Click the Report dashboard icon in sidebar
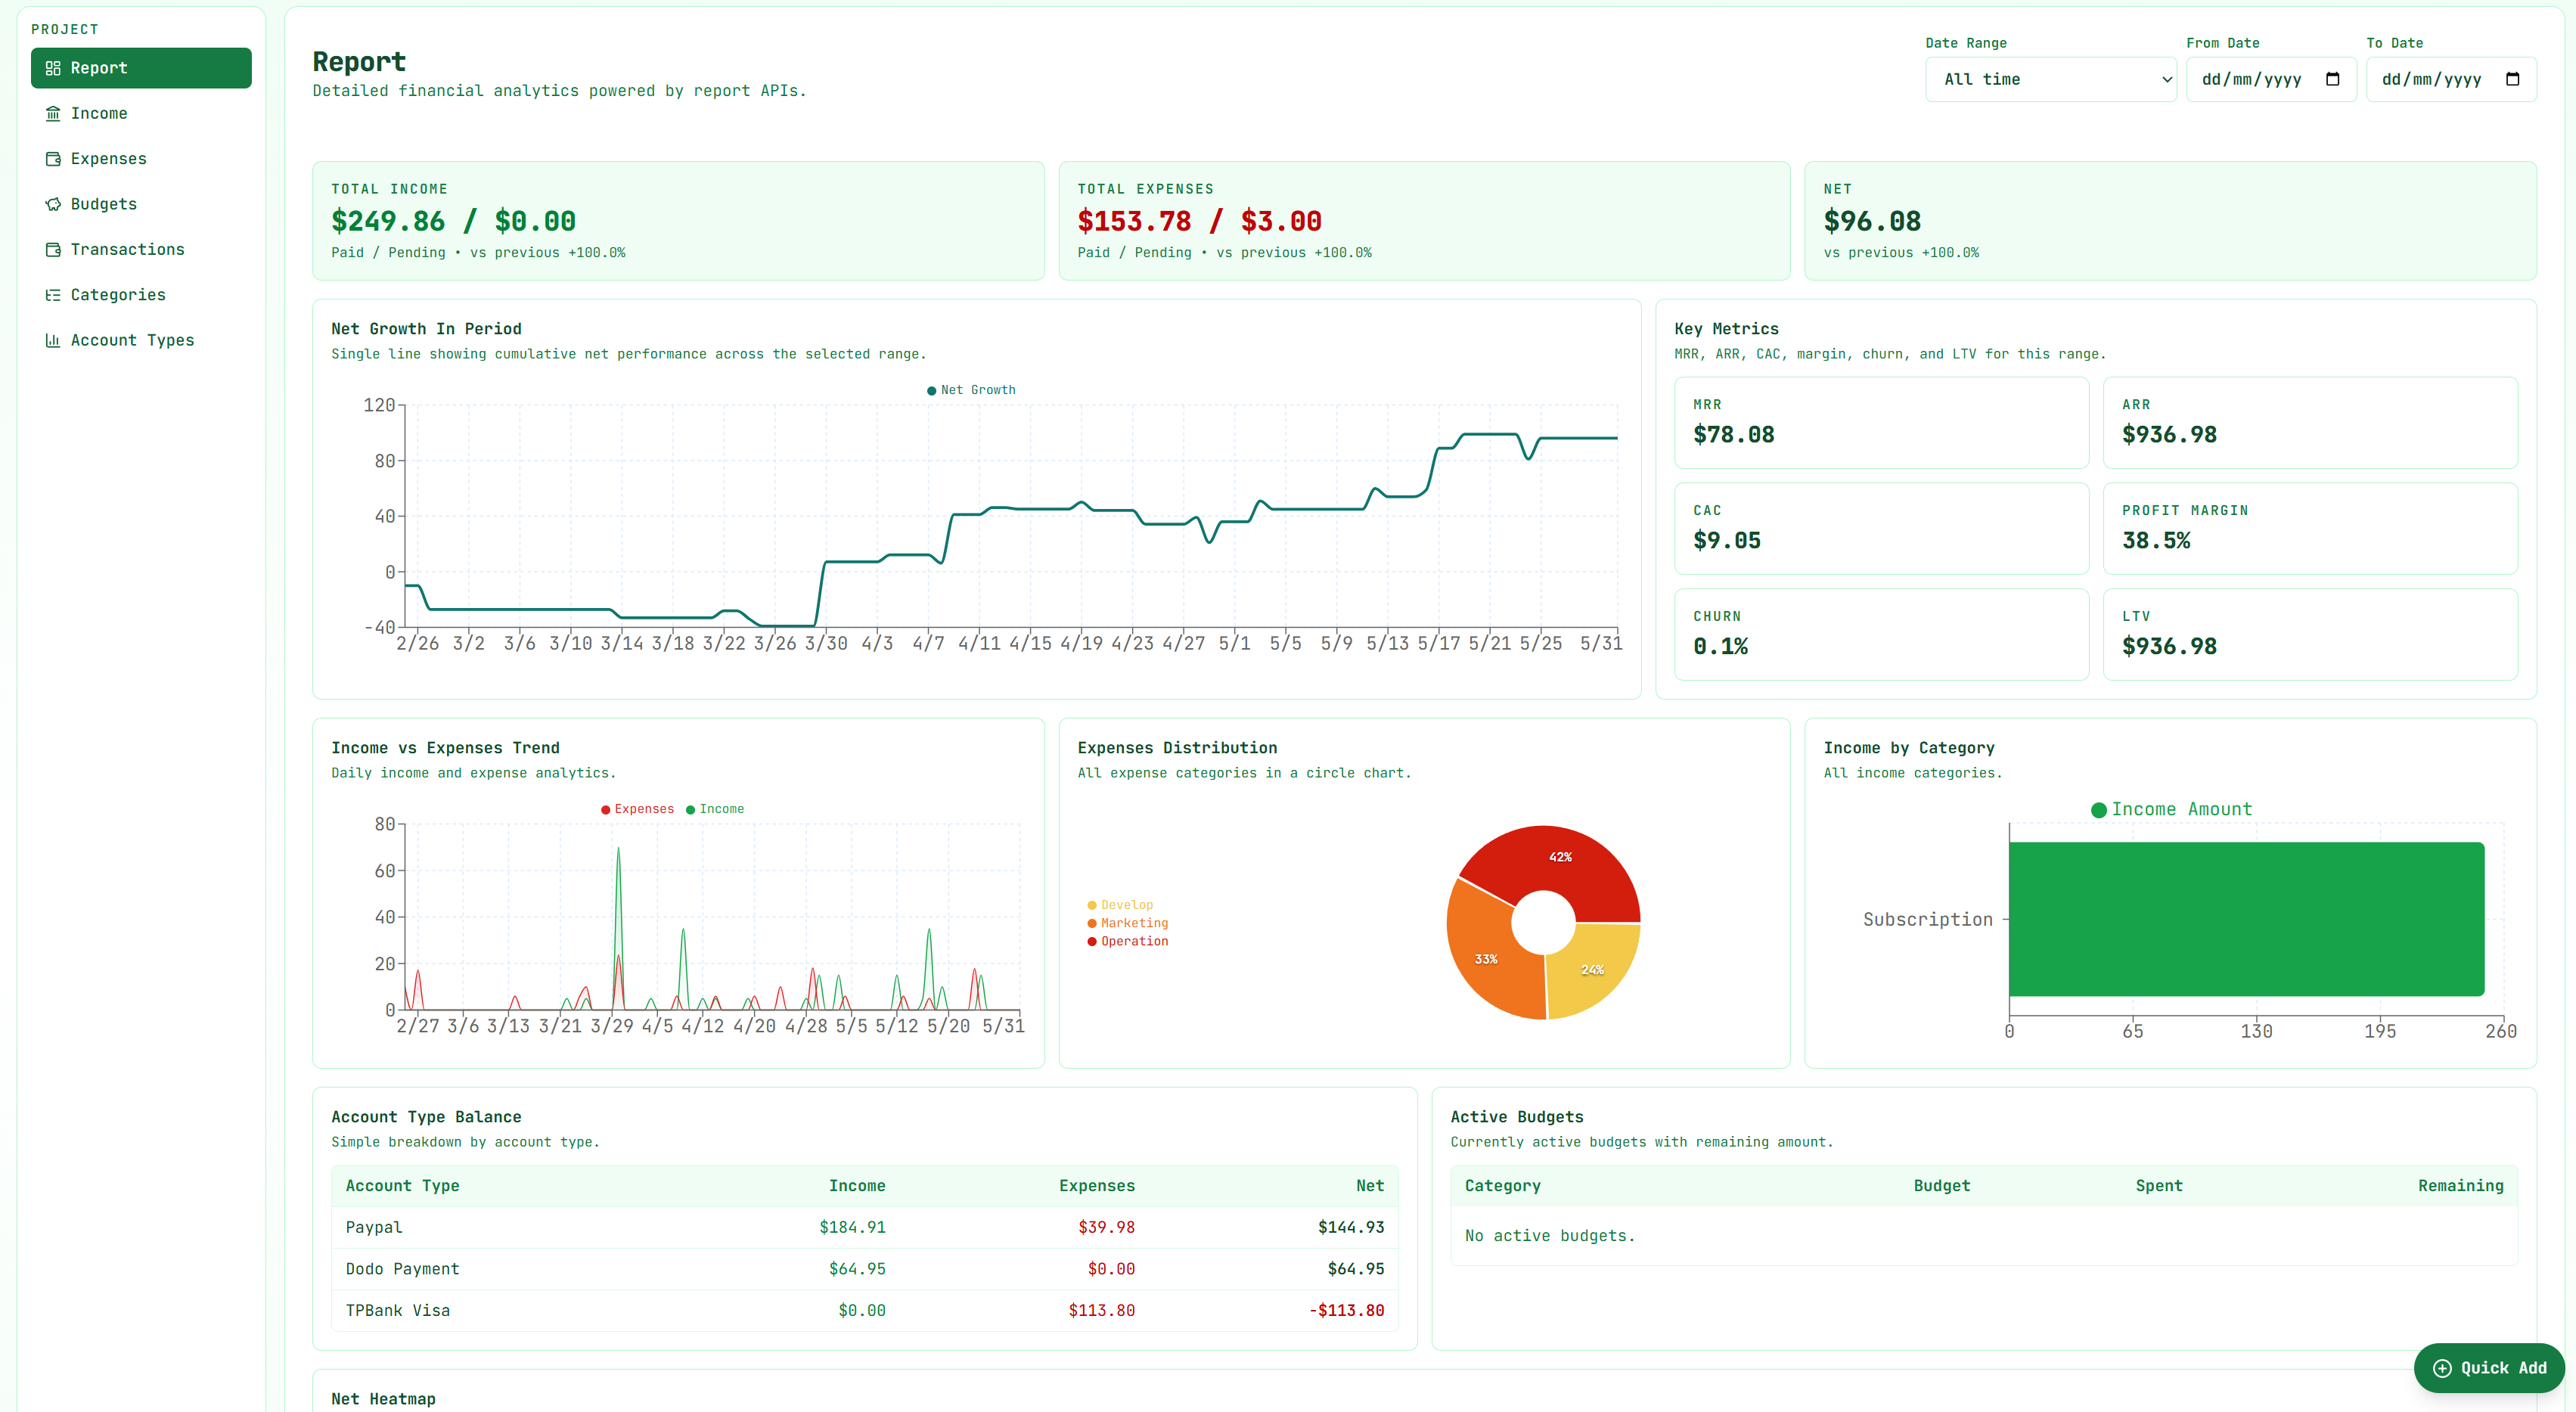Image resolution: width=2576 pixels, height=1412 pixels. click(53, 68)
